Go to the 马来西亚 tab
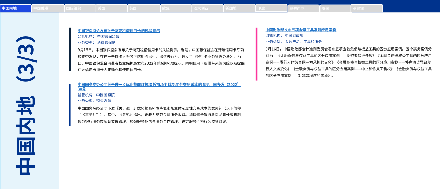Screen dimensions: 440x189 tap(304, 9)
